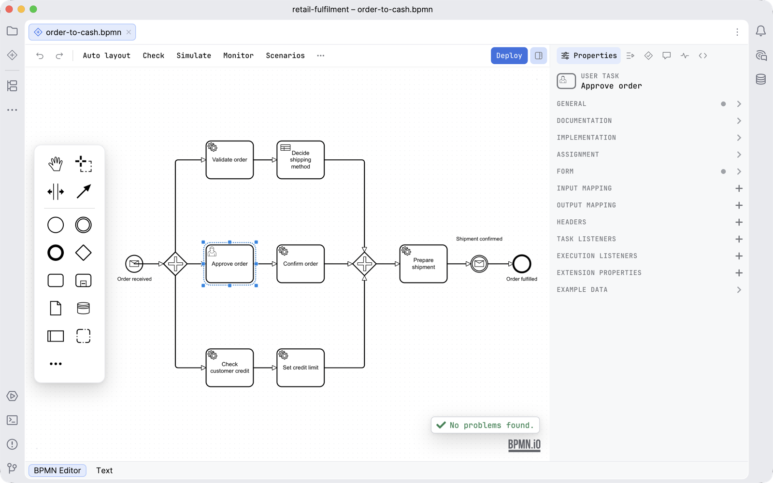Select the Validate order task
Screen dimensions: 773x483
click(x=229, y=160)
